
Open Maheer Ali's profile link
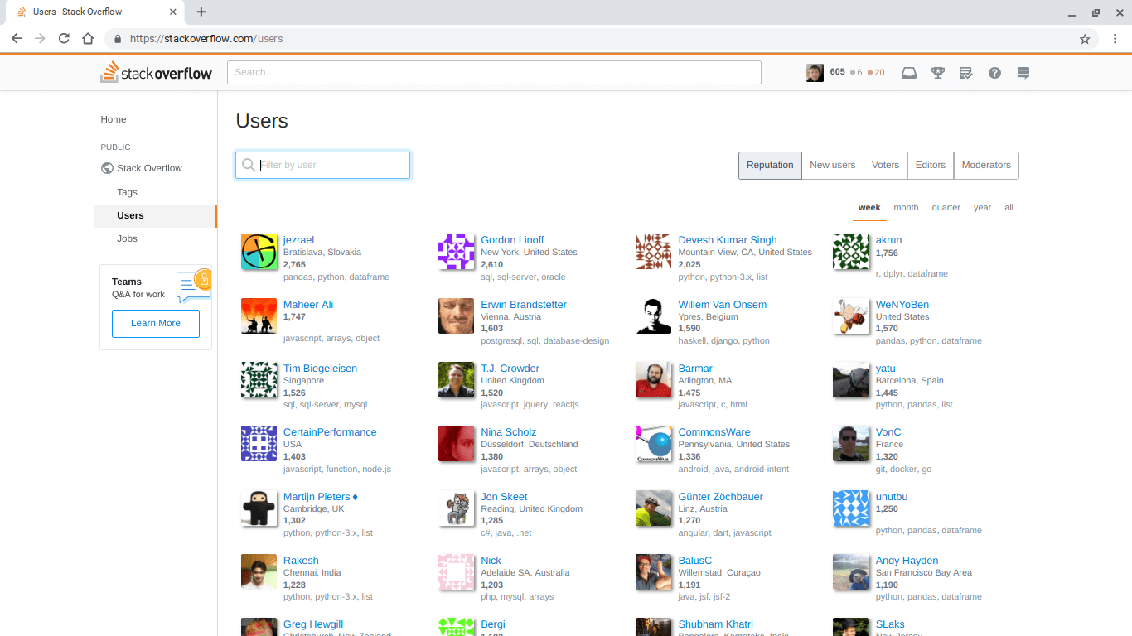[308, 305]
